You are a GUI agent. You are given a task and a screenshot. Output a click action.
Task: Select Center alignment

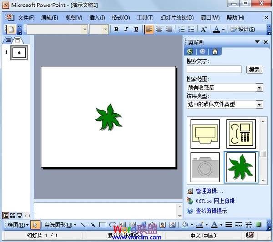pos(159,29)
